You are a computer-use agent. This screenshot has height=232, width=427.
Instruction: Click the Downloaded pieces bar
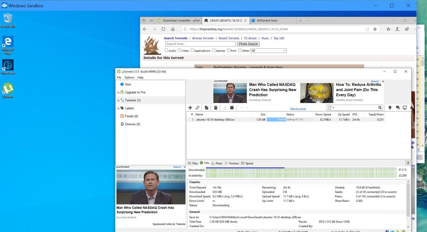pyautogui.click(x=301, y=170)
